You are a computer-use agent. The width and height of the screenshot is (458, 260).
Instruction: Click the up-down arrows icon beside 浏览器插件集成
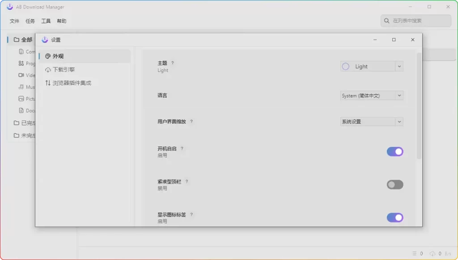pyautogui.click(x=48, y=83)
